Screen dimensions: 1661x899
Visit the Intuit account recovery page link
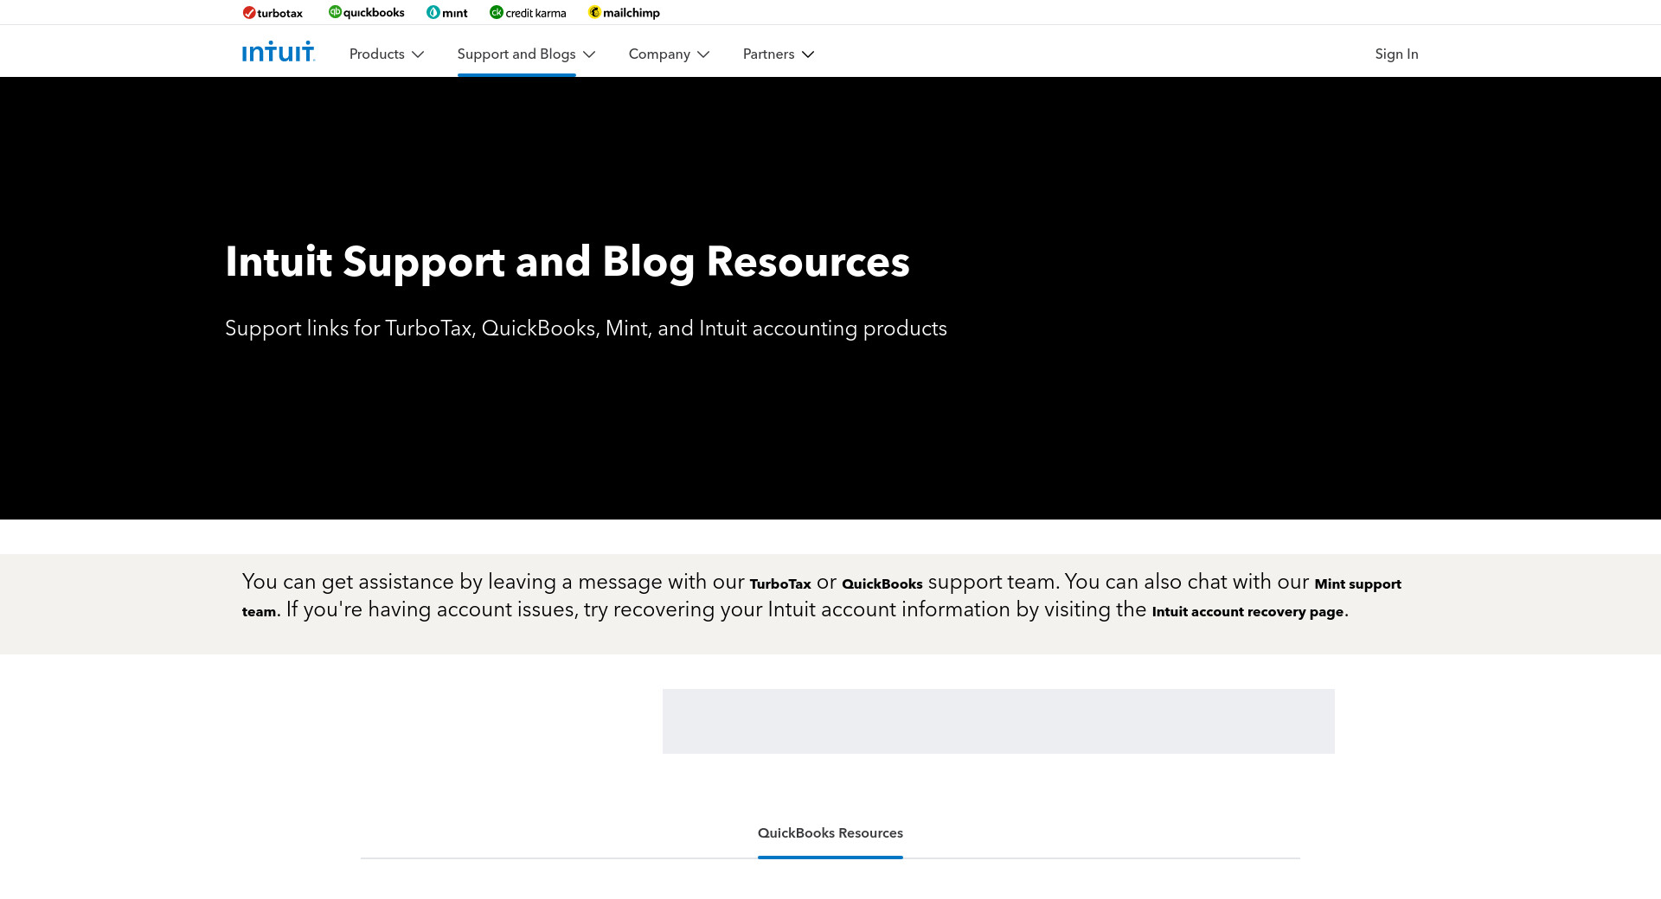click(1247, 612)
